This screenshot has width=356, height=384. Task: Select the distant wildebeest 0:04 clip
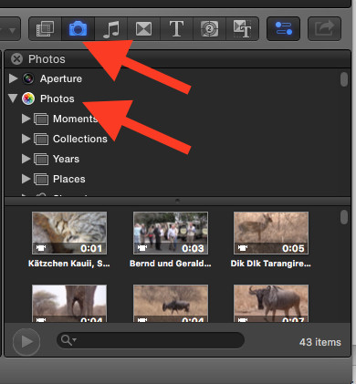tap(171, 303)
